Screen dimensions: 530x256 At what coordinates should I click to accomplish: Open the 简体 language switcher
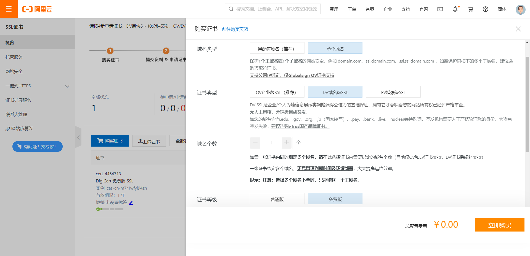pos(502,9)
